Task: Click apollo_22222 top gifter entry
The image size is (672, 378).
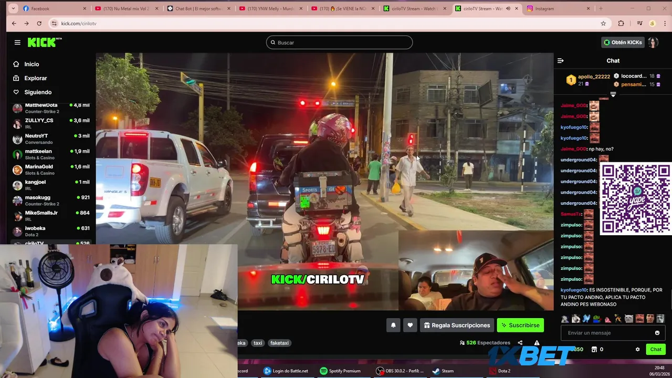Action: click(588, 80)
